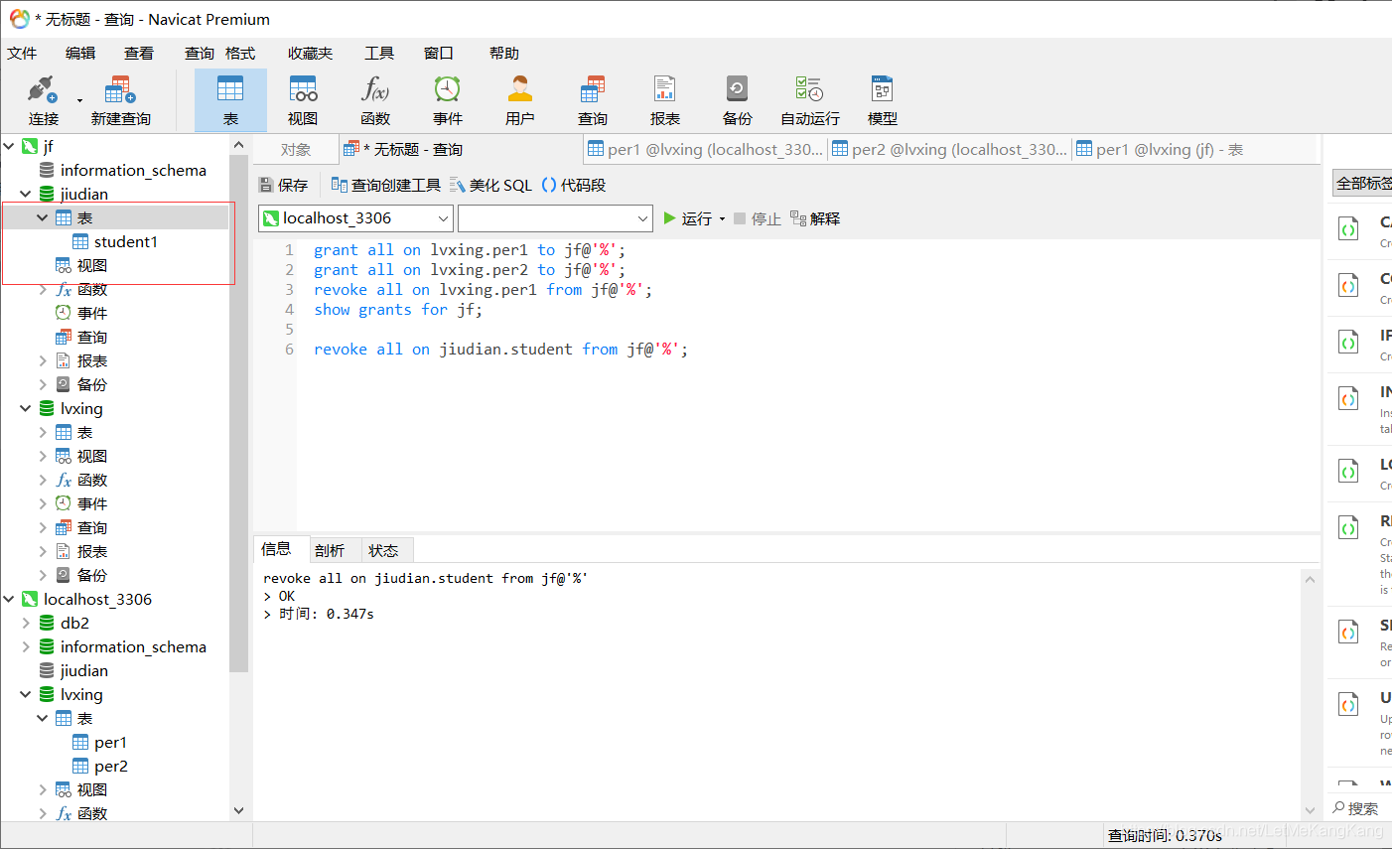Open the Model (模型) toolbar icon
This screenshot has height=849, width=1392.
[883, 100]
